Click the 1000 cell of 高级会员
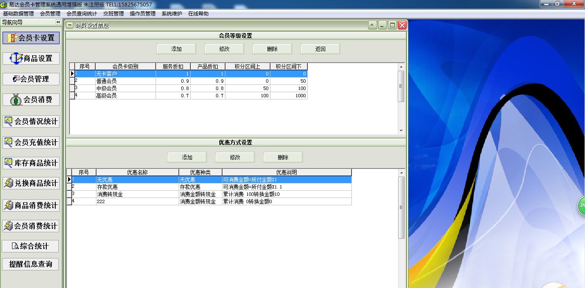The width and height of the screenshot is (585, 288). point(289,96)
